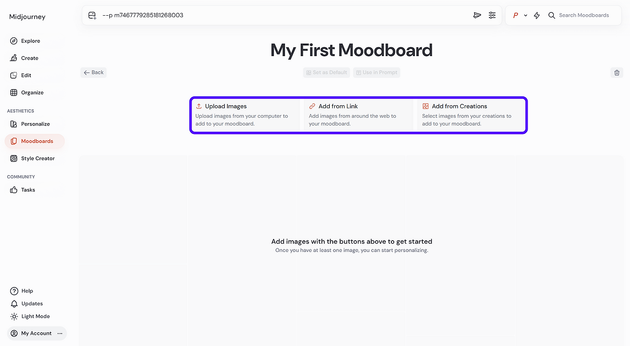
Task: Click the add-image icon in prompt bar
Action: pyautogui.click(x=92, y=15)
